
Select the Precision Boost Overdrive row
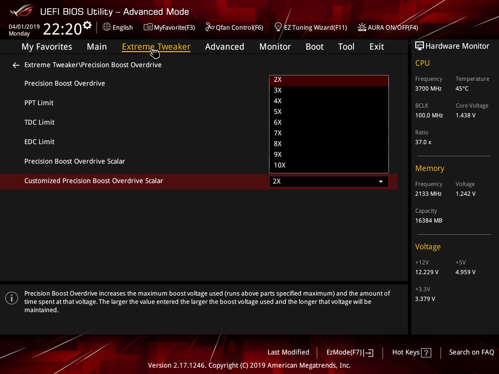65,83
